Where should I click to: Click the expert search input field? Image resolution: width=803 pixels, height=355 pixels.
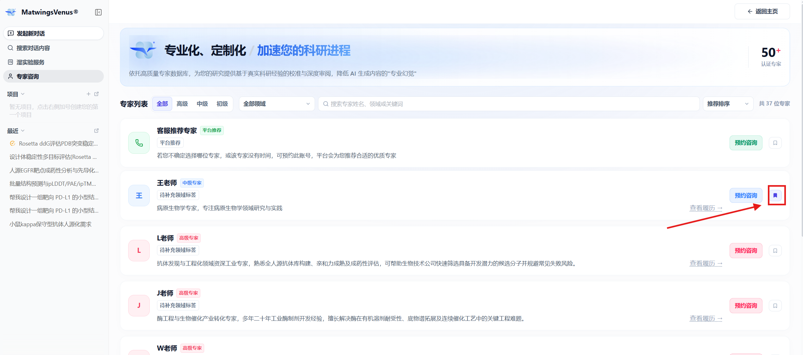point(509,104)
